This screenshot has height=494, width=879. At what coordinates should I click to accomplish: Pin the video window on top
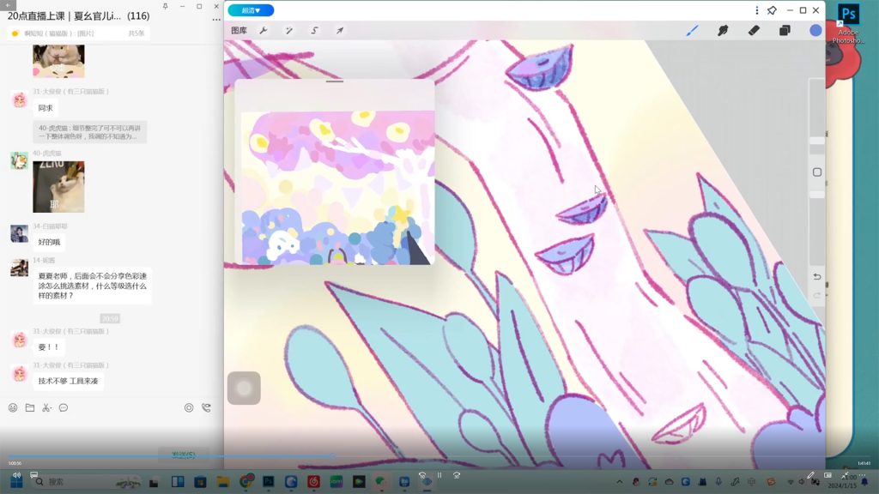(x=772, y=10)
